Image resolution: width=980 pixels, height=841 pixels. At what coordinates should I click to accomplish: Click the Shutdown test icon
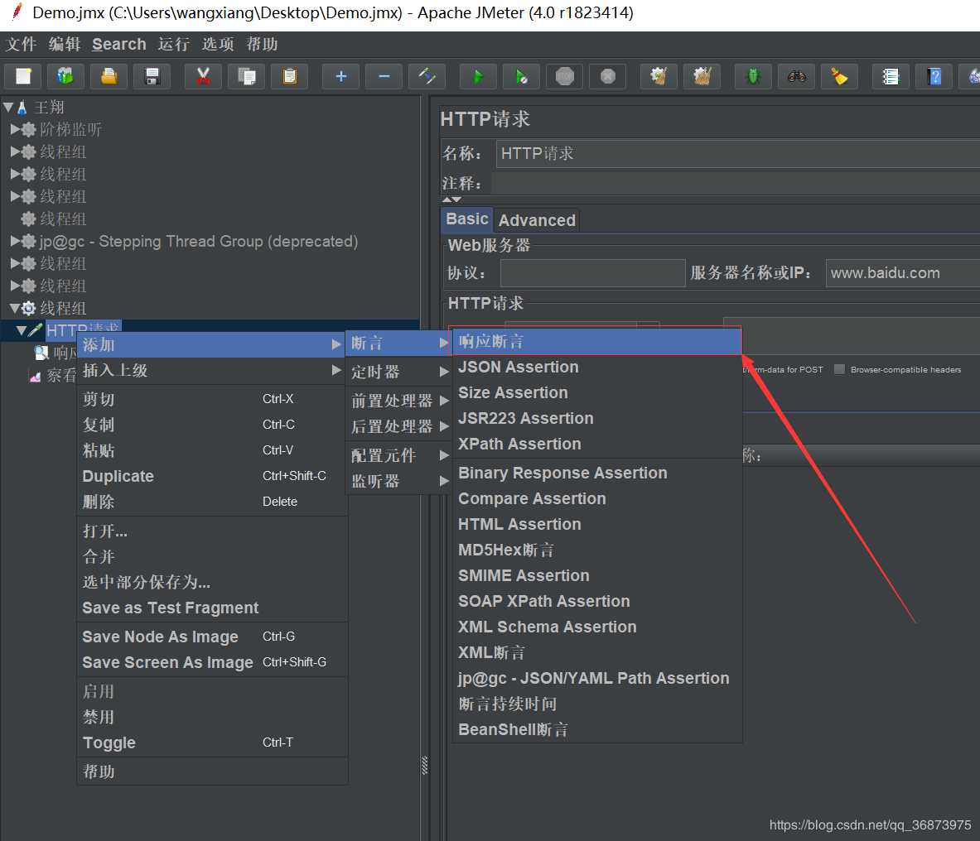[607, 77]
